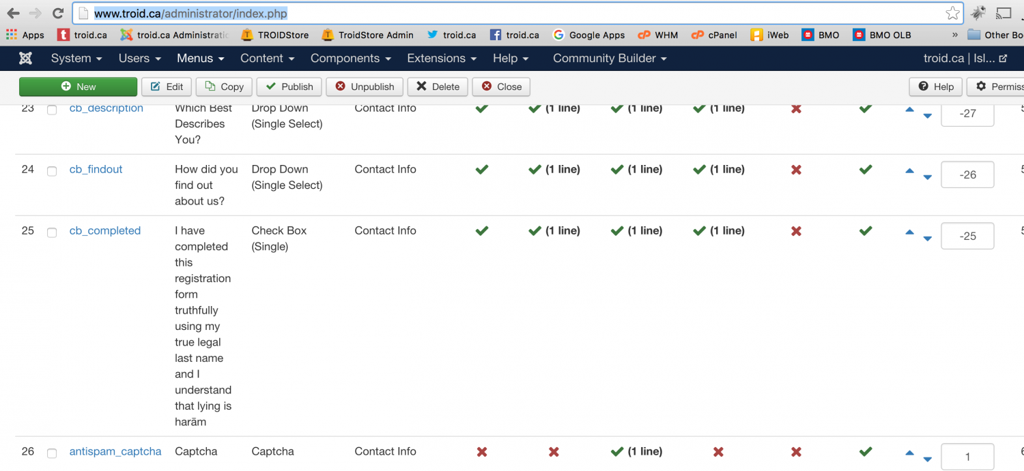Move cb_findout down with the blue down arrow

(x=927, y=177)
